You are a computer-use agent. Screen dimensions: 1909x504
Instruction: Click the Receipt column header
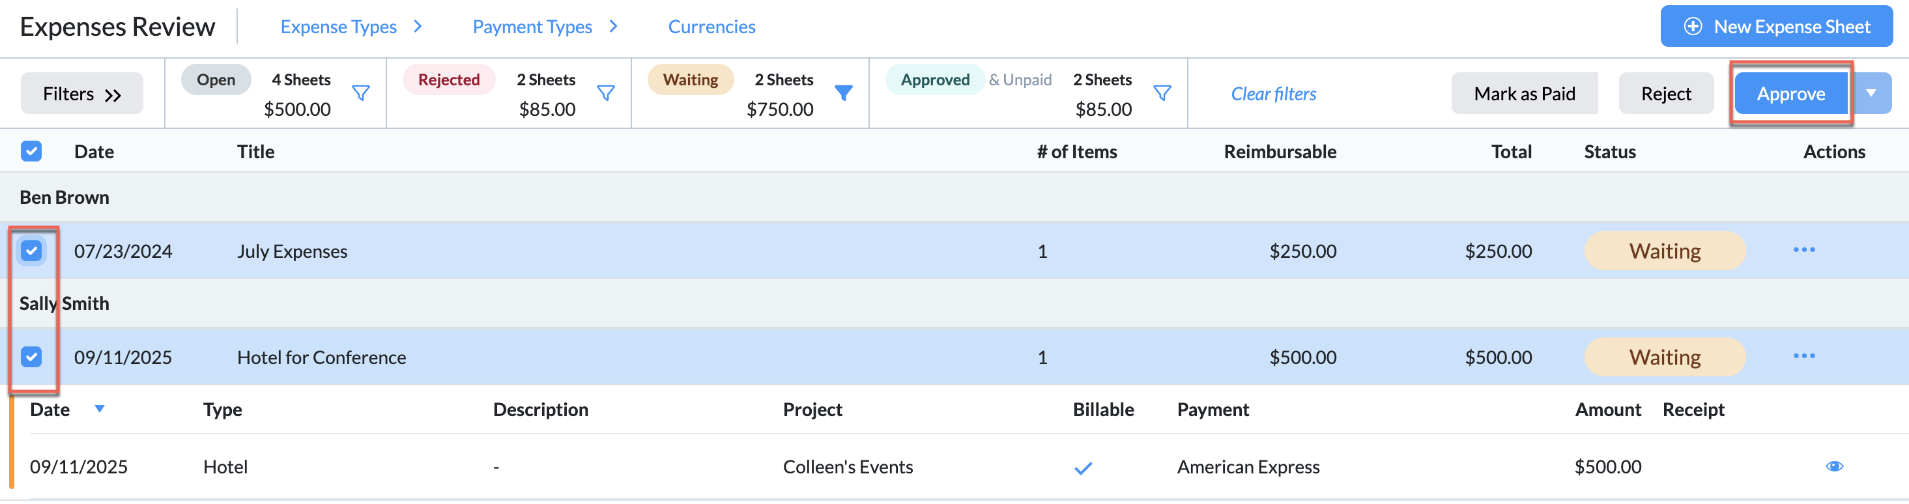pyautogui.click(x=1693, y=409)
